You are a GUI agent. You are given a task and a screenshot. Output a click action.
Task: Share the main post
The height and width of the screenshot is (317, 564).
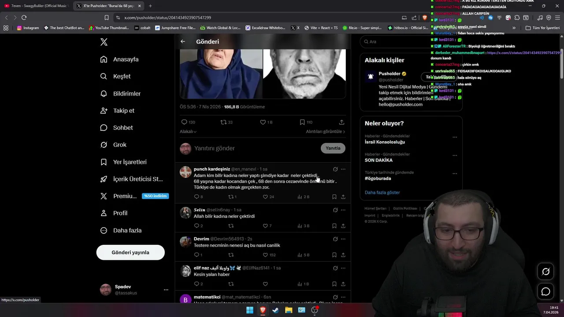pos(341,122)
